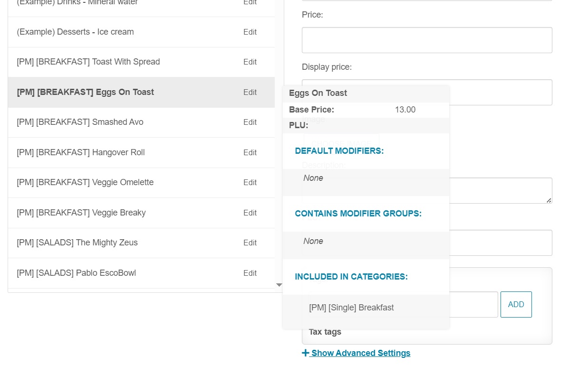Select the Smashed Avo list row
Viewport: 579px width, 365px height.
pos(80,122)
